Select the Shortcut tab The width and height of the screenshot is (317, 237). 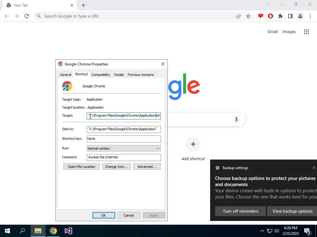point(81,74)
